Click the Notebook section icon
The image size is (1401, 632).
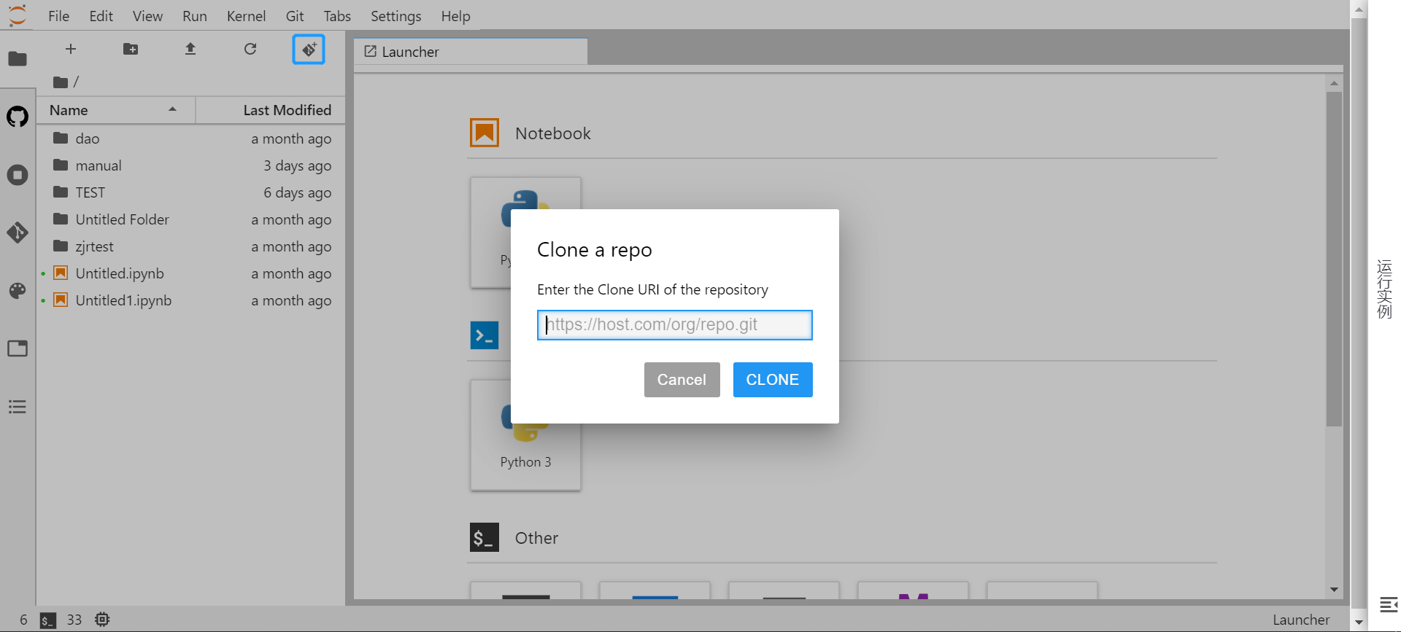click(x=485, y=133)
